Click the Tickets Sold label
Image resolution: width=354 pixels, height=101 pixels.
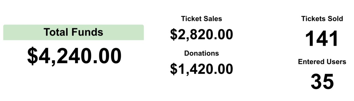[x=322, y=19]
